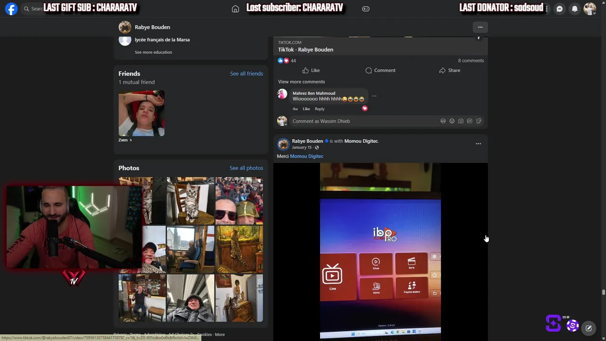The width and height of the screenshot is (606, 341).
Task: Open the Friends section heading
Action: click(x=129, y=73)
